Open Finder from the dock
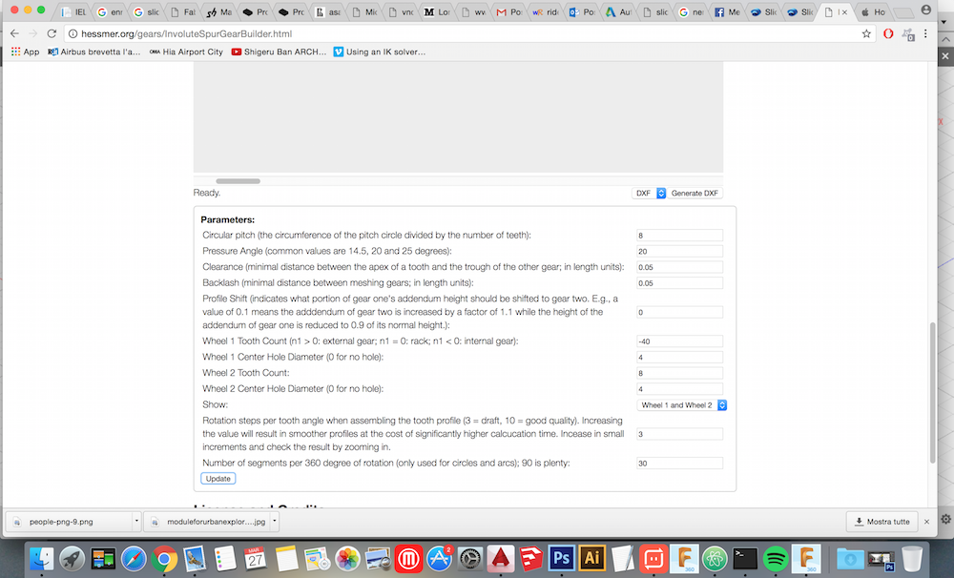Image resolution: width=954 pixels, height=578 pixels. [41, 559]
